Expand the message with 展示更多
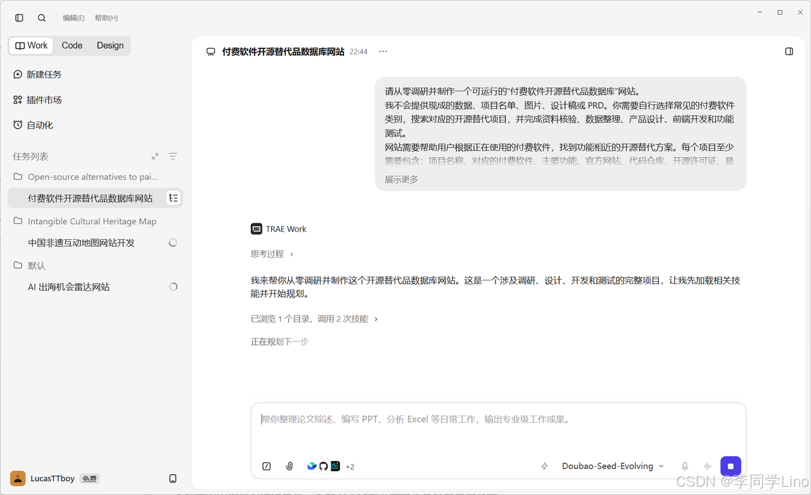The width and height of the screenshot is (811, 495). (x=402, y=180)
